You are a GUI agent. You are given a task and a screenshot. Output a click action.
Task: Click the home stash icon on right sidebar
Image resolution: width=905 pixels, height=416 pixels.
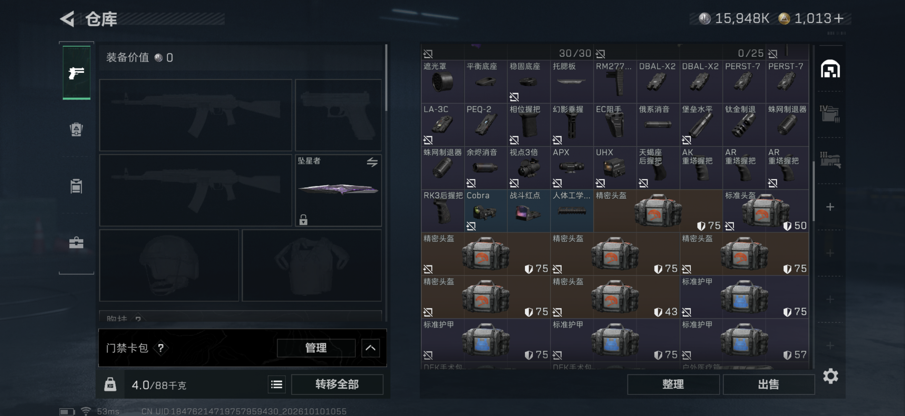click(830, 68)
